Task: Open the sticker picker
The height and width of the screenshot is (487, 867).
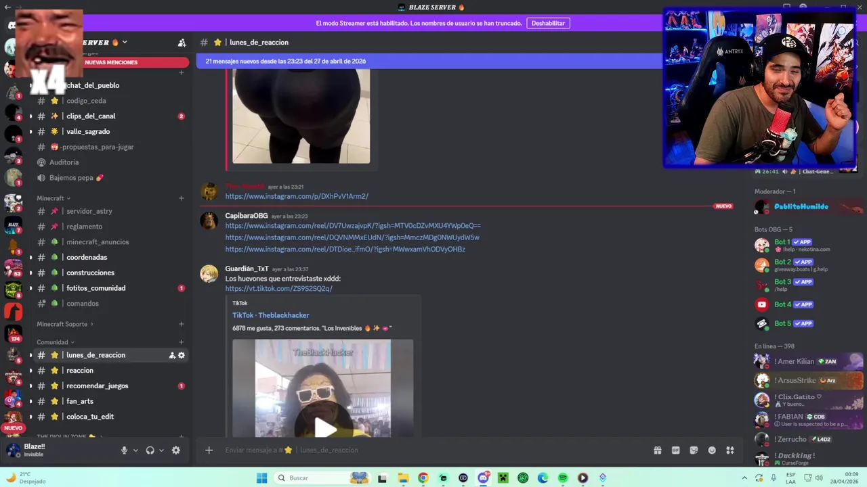Action: [x=694, y=450]
